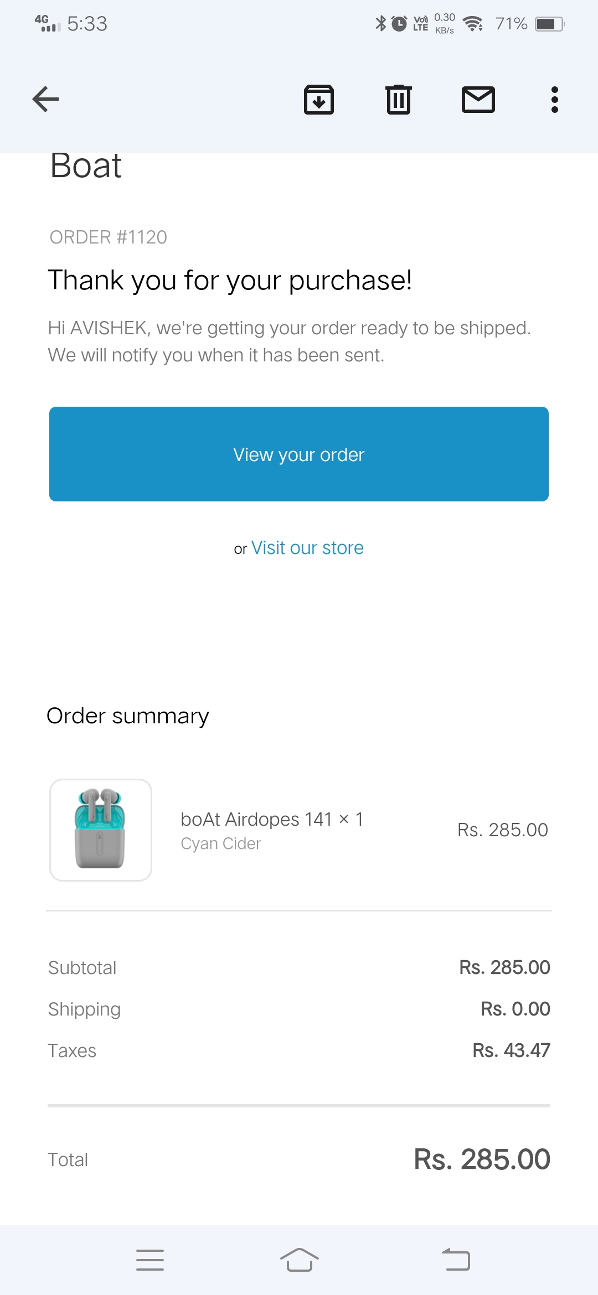The height and width of the screenshot is (1295, 598).
Task: Tap the Order summary heading
Action: pyautogui.click(x=128, y=716)
